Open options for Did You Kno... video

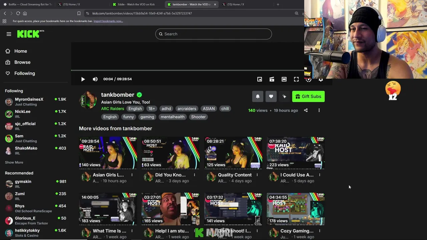pyautogui.click(x=194, y=175)
